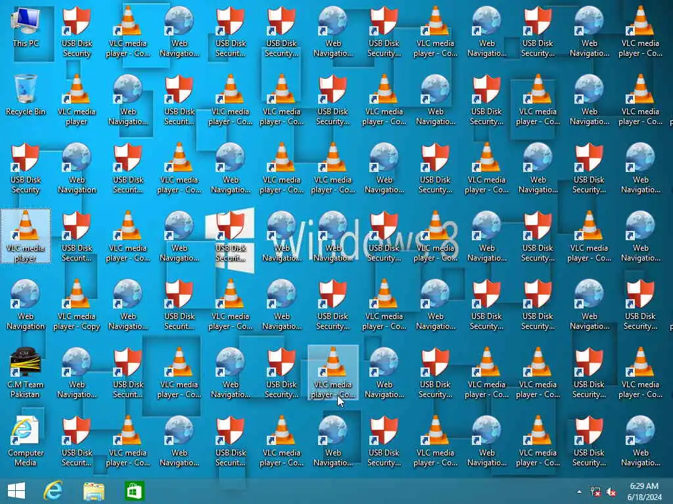Screen dimensions: 673x504
Task: Select the Computer Media shortcut icon
Action: point(26,441)
